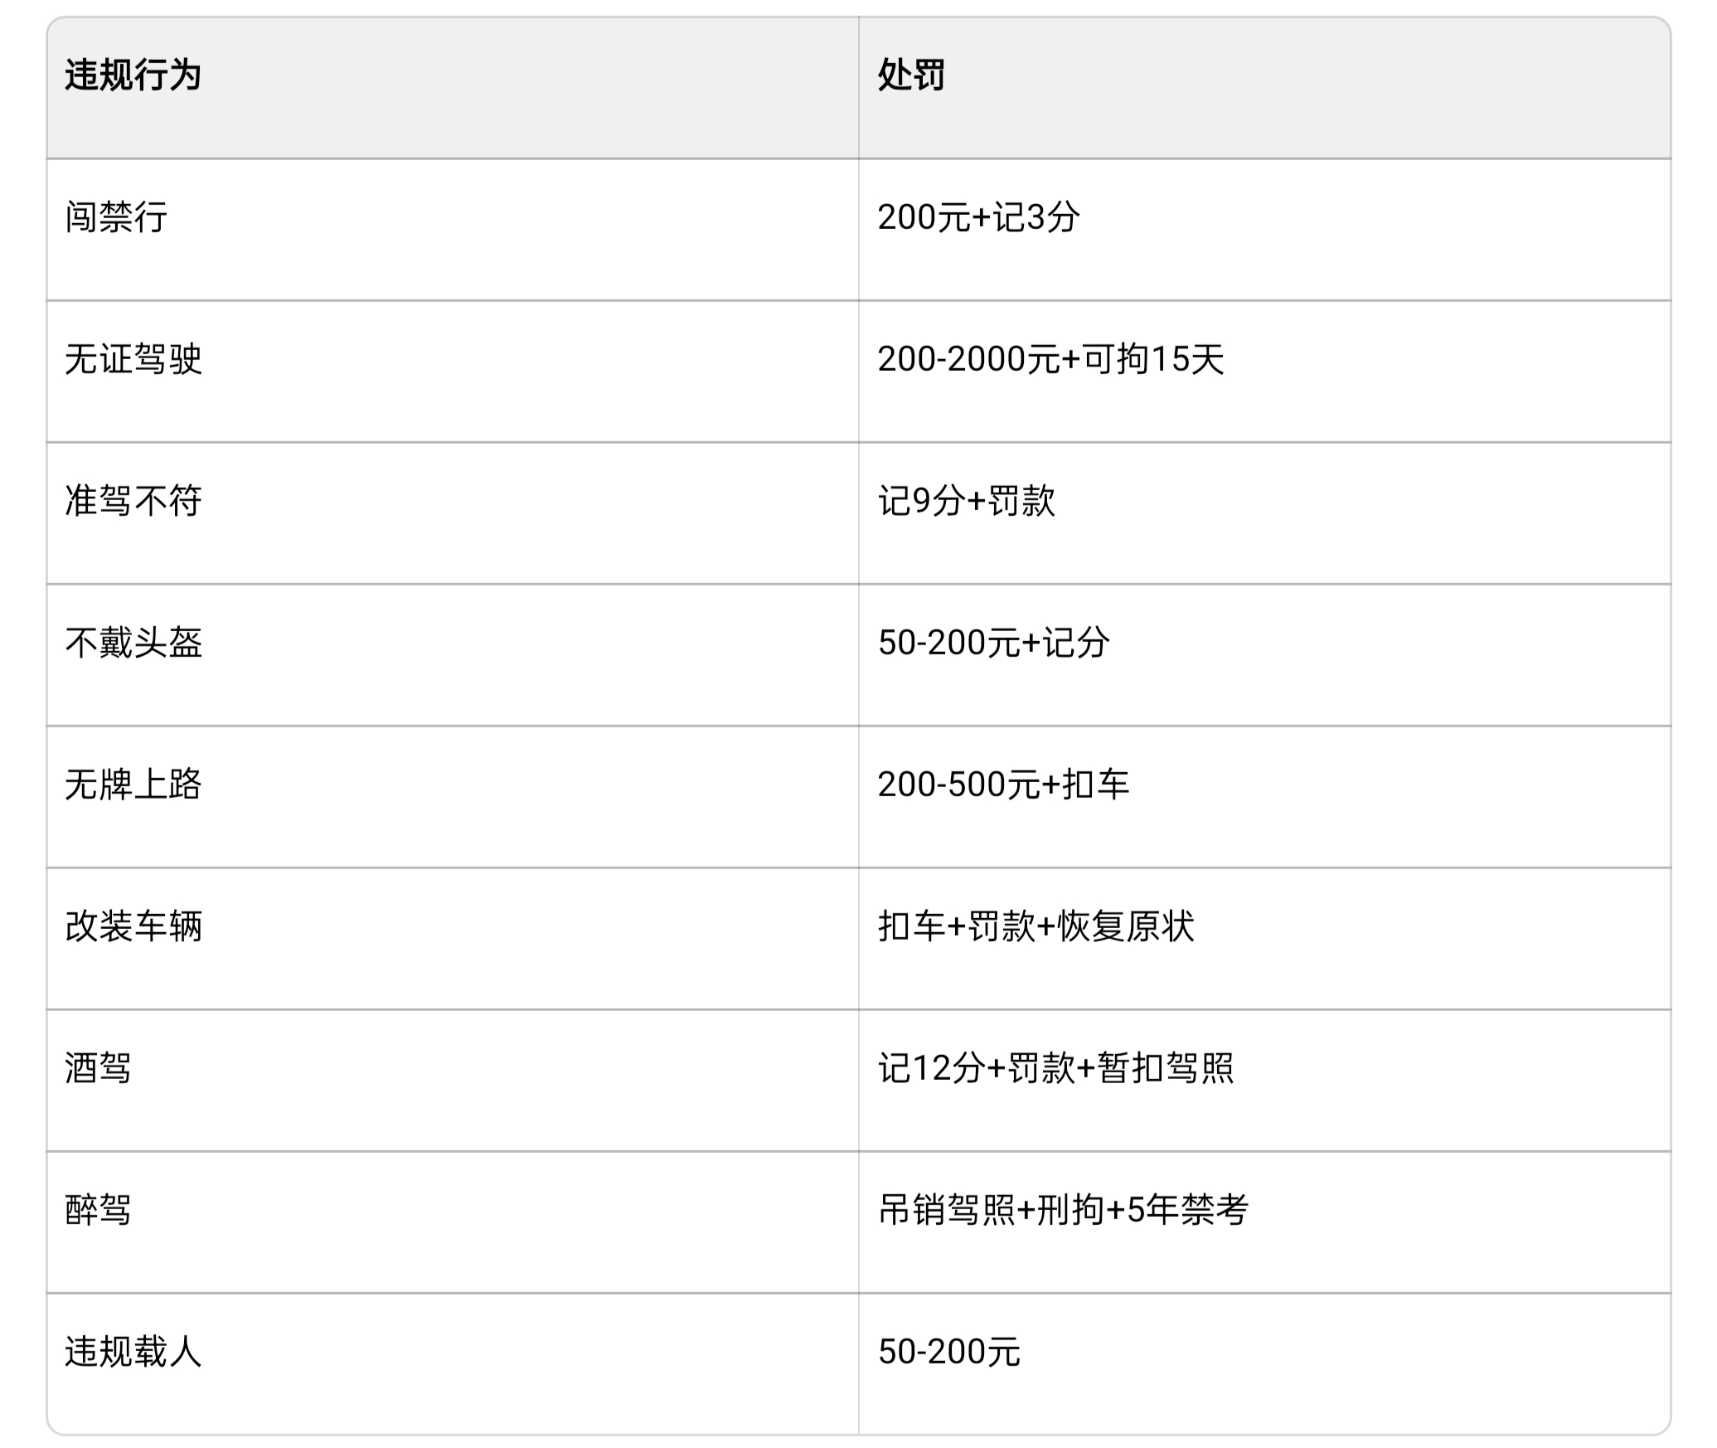1717x1448 pixels.
Task: Click the 记12分+罚款+暂扣驾照 penalty cell
Action: point(1056,1069)
